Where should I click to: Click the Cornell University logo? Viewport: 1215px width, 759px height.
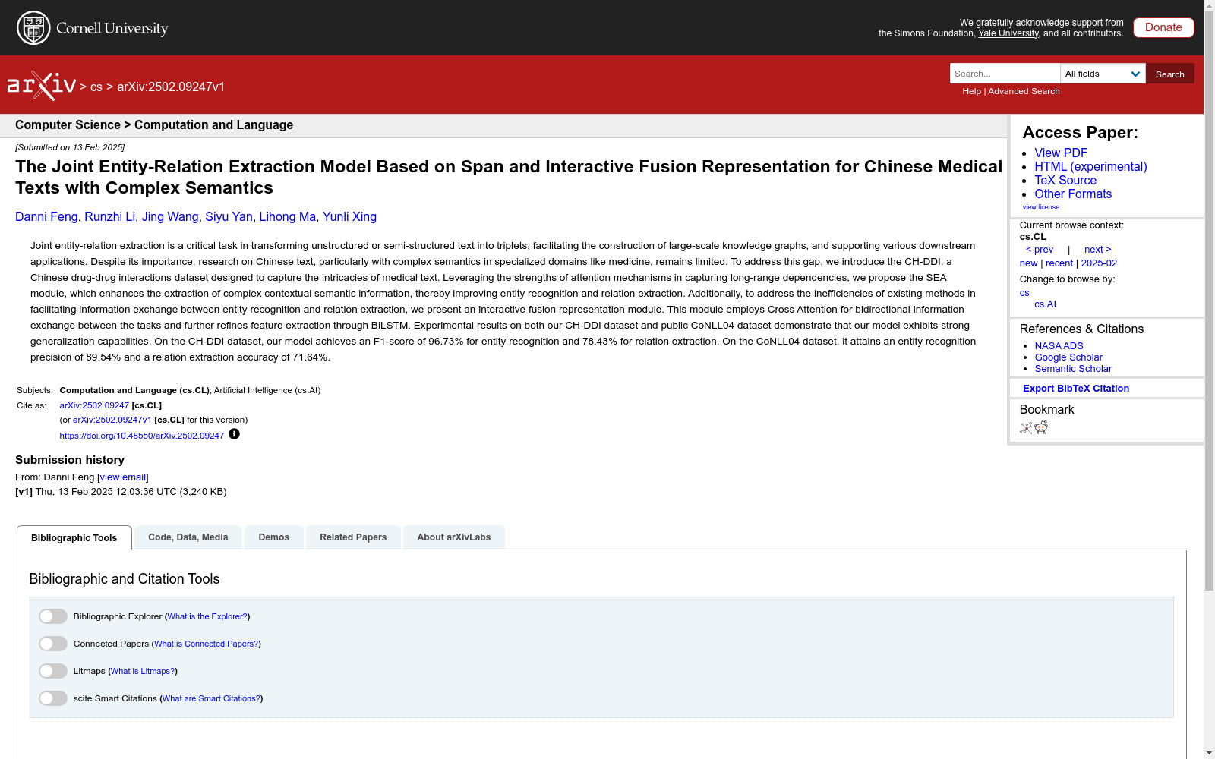tap(93, 28)
